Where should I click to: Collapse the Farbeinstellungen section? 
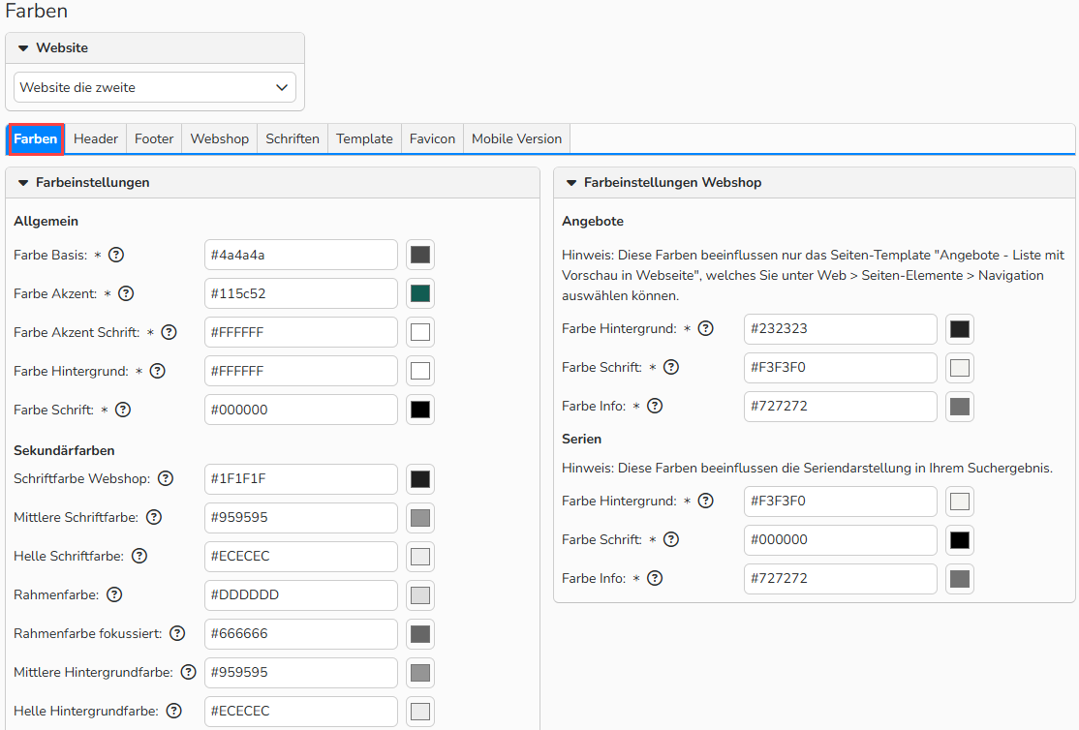(23, 183)
